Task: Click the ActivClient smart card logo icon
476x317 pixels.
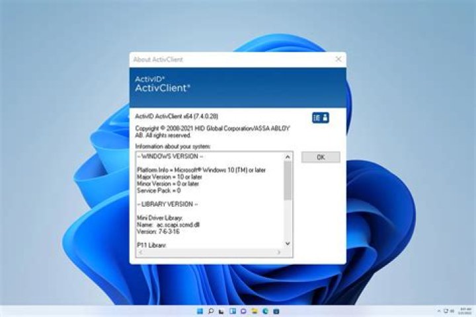Action: [x=321, y=118]
